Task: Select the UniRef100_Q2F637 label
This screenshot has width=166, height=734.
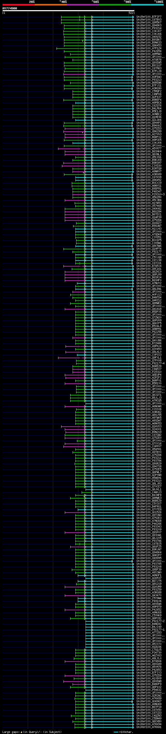Action: tap(149, 97)
